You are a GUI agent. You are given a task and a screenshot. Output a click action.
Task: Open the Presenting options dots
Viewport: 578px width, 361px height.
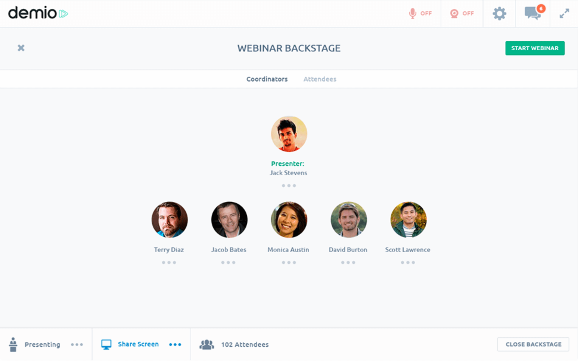[x=77, y=345]
